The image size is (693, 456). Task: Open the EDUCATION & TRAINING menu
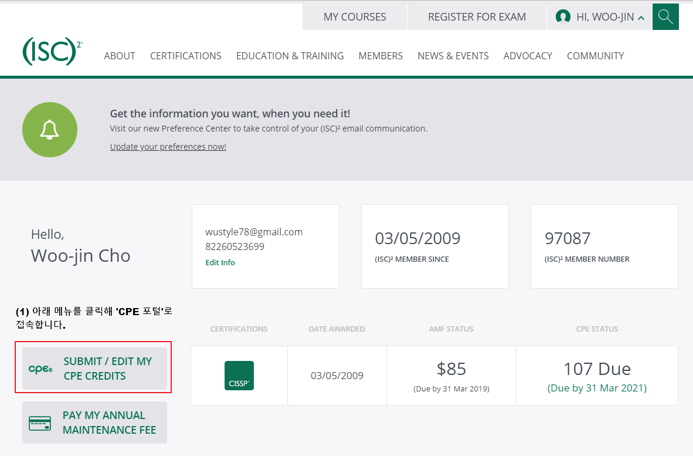tap(290, 56)
